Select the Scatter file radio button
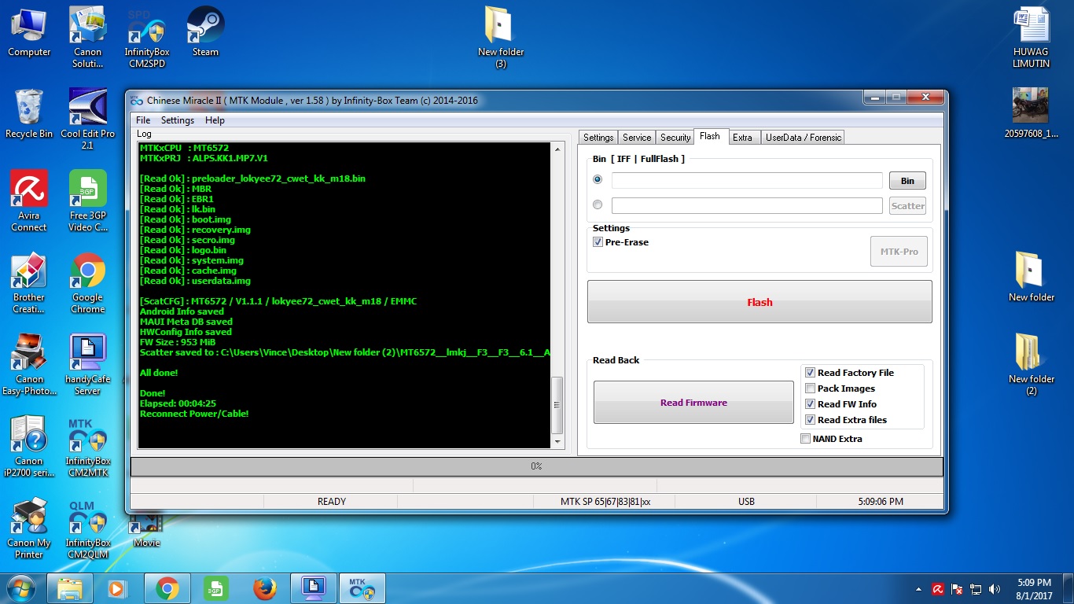The width and height of the screenshot is (1074, 604). [x=598, y=204]
